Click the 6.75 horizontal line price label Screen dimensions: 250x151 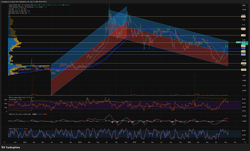(x=243, y=46)
